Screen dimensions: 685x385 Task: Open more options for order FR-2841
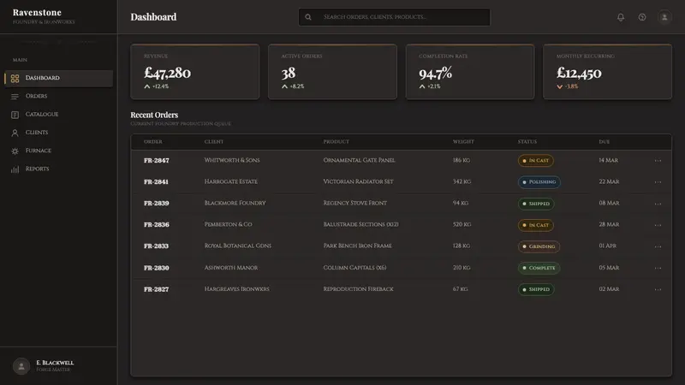pyautogui.click(x=658, y=182)
